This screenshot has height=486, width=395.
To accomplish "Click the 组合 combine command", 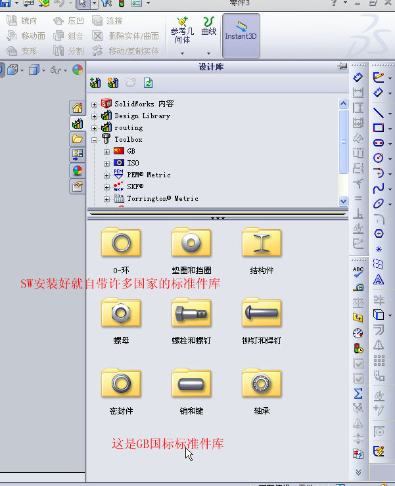I will [68, 36].
